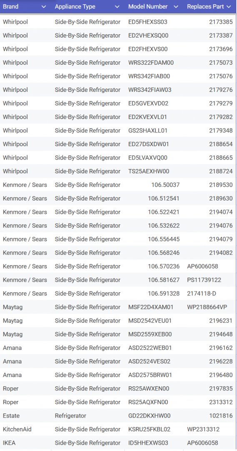
Task: Open the Brand column dropdown arrow
Action: click(44, 7)
